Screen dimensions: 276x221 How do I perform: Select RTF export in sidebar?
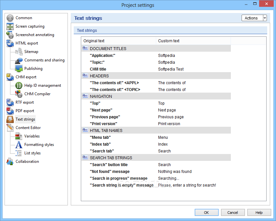pyautogui.click(x=25, y=102)
